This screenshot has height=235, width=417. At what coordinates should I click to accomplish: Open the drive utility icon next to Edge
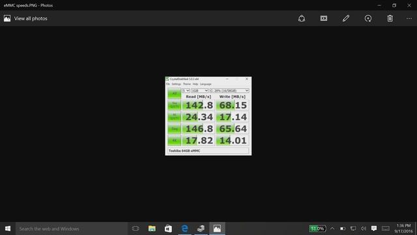click(201, 228)
